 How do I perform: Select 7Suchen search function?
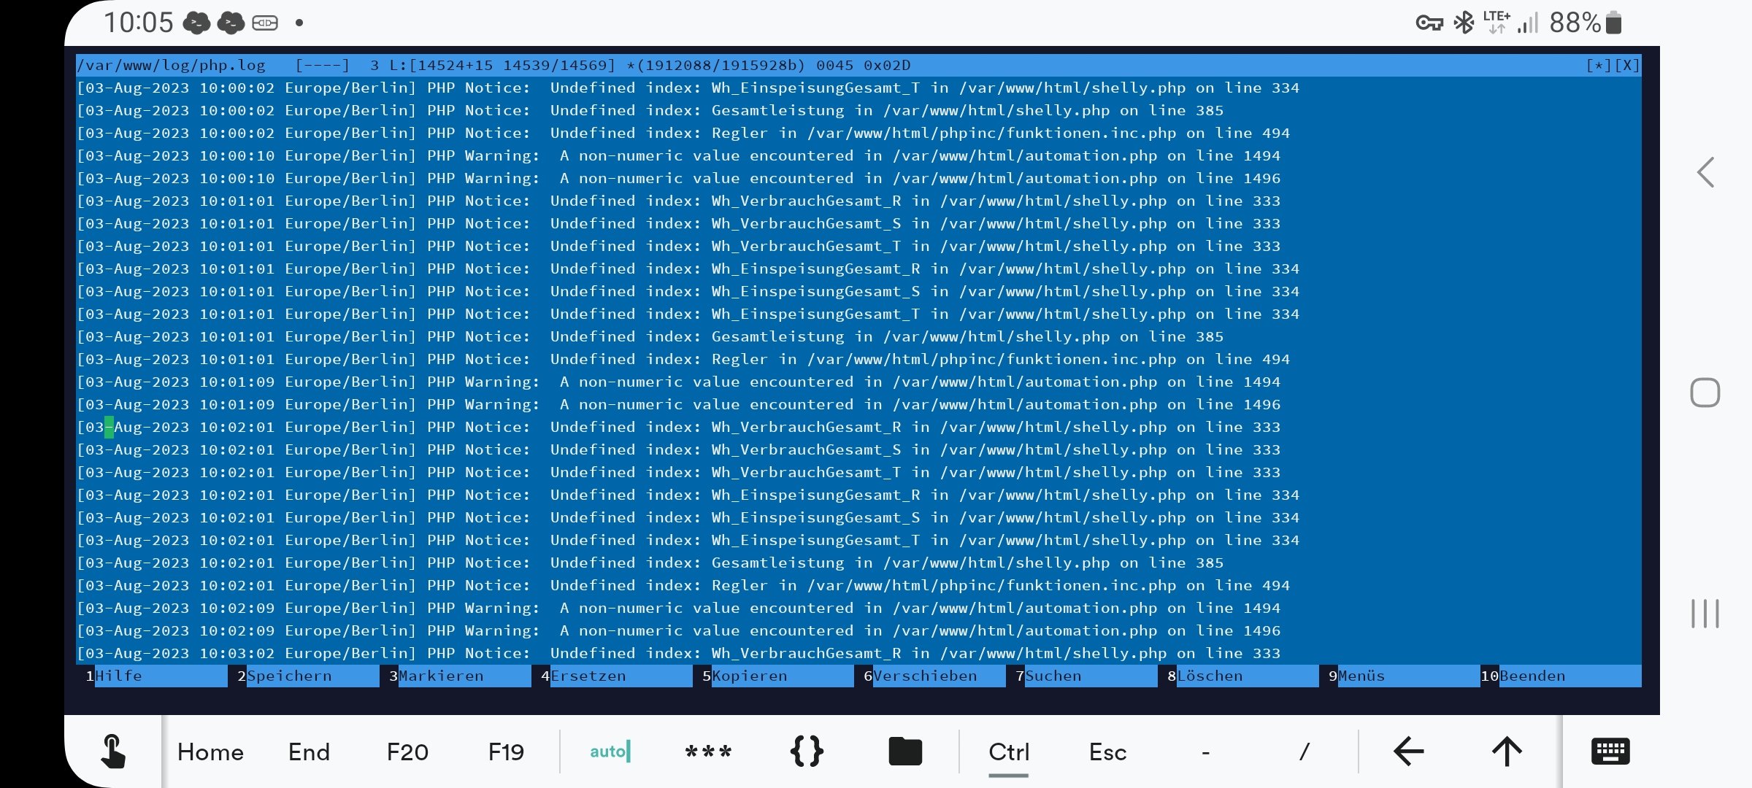(x=1053, y=676)
